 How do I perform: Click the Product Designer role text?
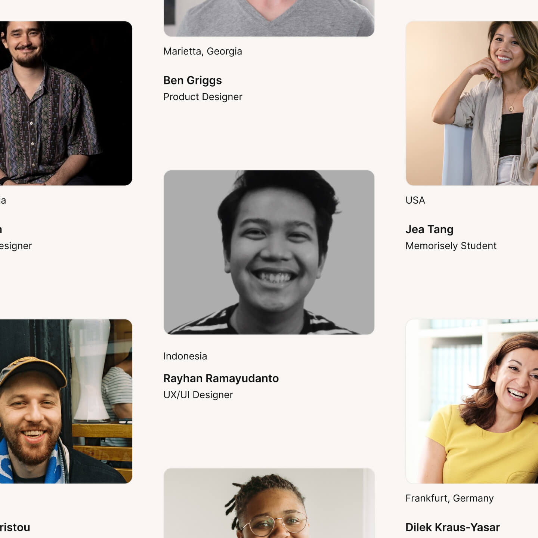click(x=203, y=97)
